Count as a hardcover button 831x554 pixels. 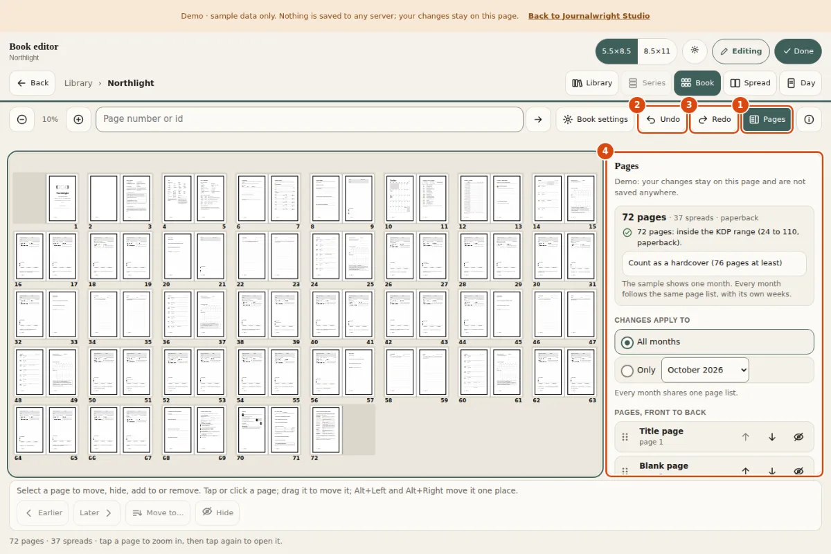[714, 263]
